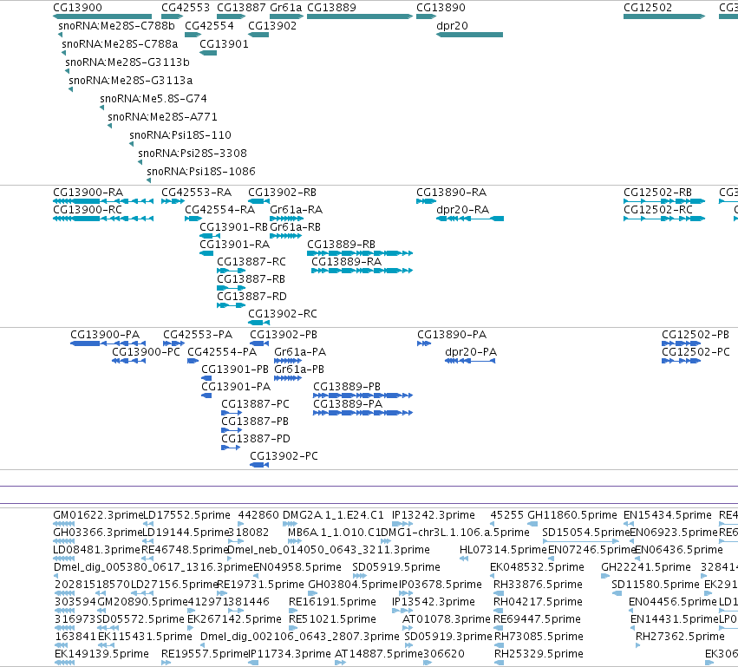Select protein CG12502-PB
The image size is (738, 667).
coord(681,343)
